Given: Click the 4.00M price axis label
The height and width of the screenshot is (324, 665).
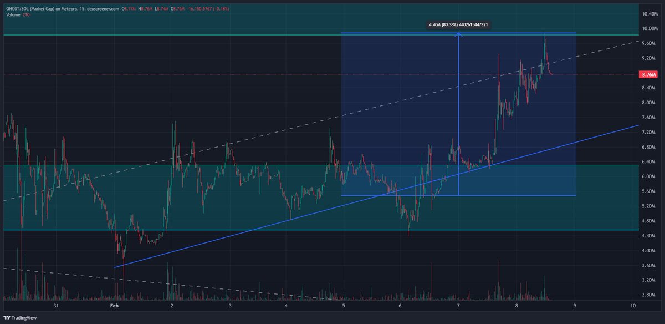Looking at the screenshot, I should 649,251.
